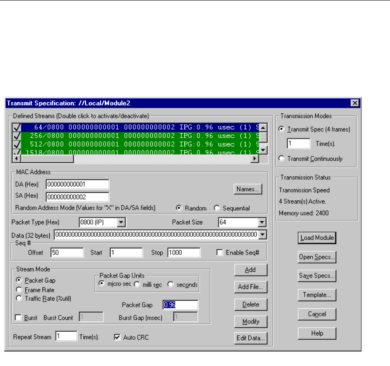Viewport: 390px width, 366px height.
Task: Toggle checkmark of the 64/0800 stream
Action: coord(17,128)
